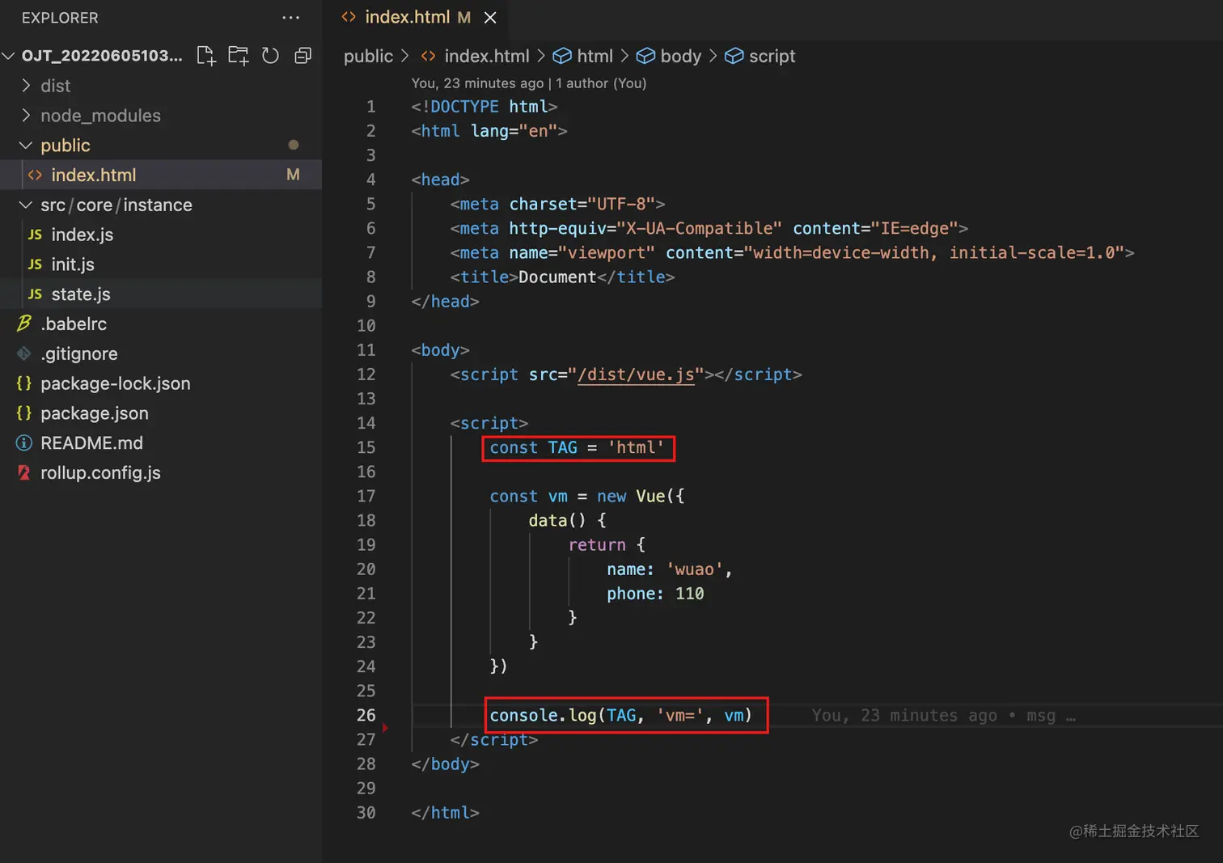Place cursor on 'const TAG' line
This screenshot has width=1223, height=863.
(578, 447)
